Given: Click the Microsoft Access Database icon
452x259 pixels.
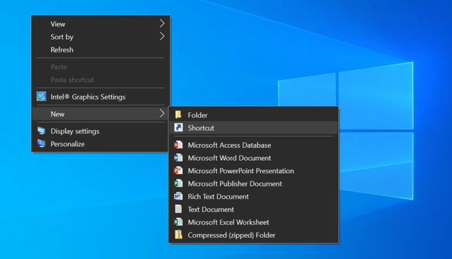Looking at the screenshot, I should click(178, 145).
